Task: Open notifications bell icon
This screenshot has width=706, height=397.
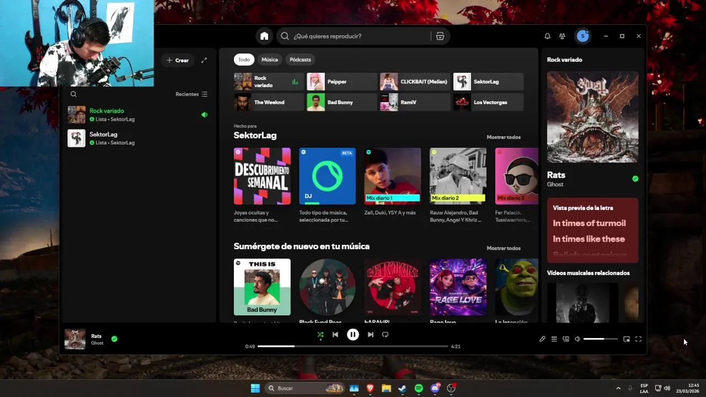Action: pyautogui.click(x=547, y=36)
